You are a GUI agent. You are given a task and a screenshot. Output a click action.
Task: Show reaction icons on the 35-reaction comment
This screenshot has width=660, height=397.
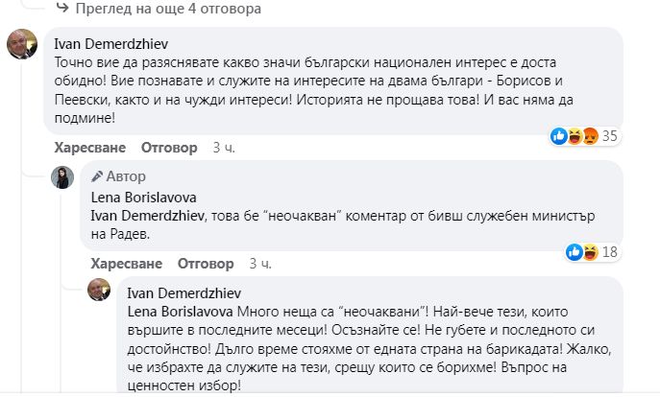(574, 136)
